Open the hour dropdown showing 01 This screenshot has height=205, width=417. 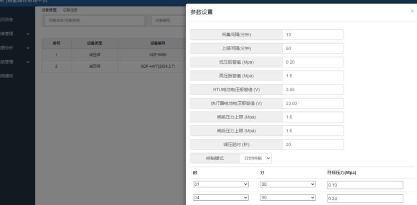pos(221,184)
